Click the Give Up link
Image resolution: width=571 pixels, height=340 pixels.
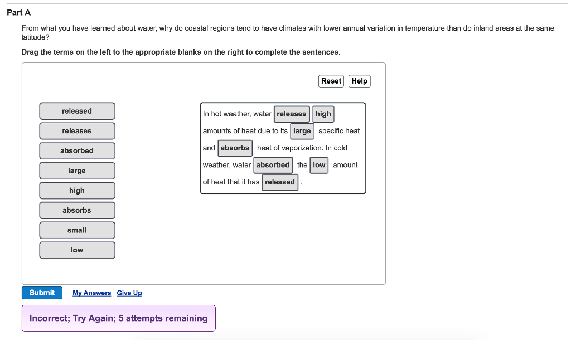[129, 293]
